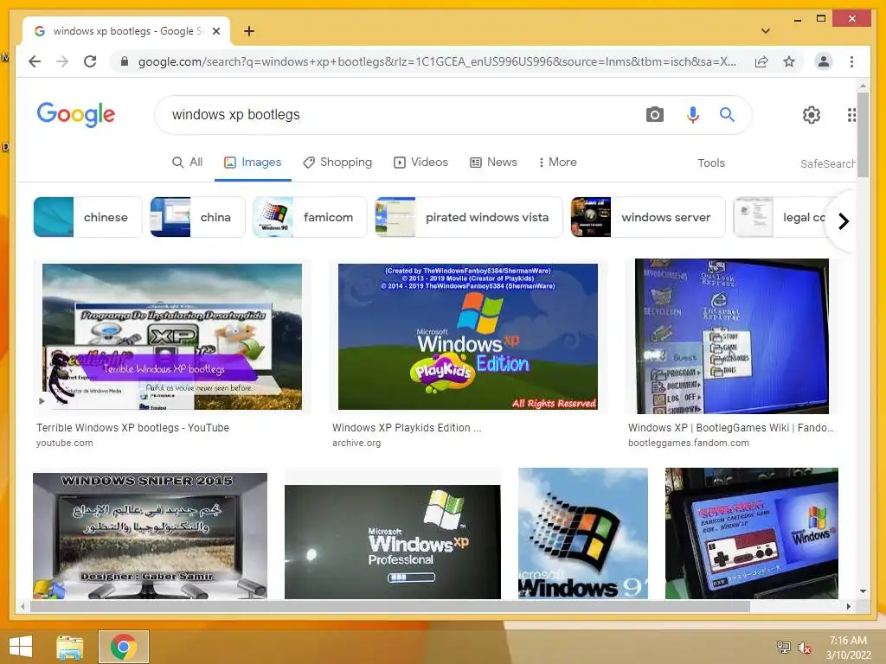Image resolution: width=886 pixels, height=664 pixels.
Task: Reload the page with the refresh icon
Action: 90,61
